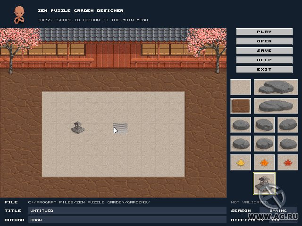Open the HELP button
302x226 pixels.
[264, 60]
